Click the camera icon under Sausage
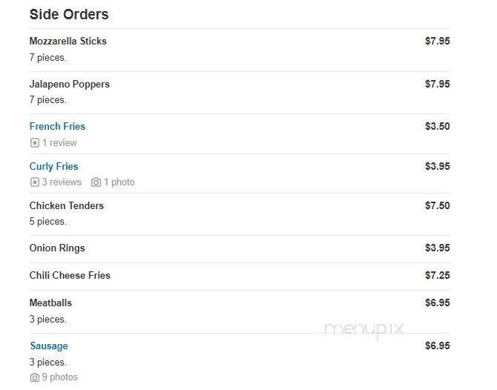497x390 pixels. 34,377
